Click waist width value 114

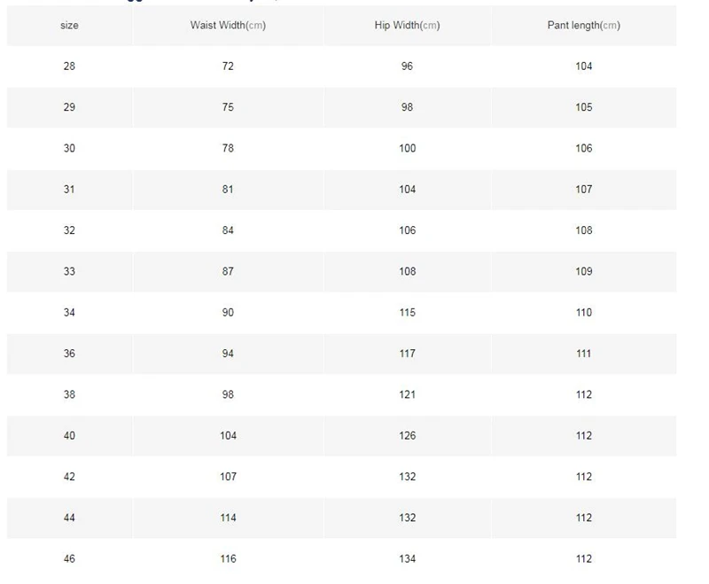[228, 518]
